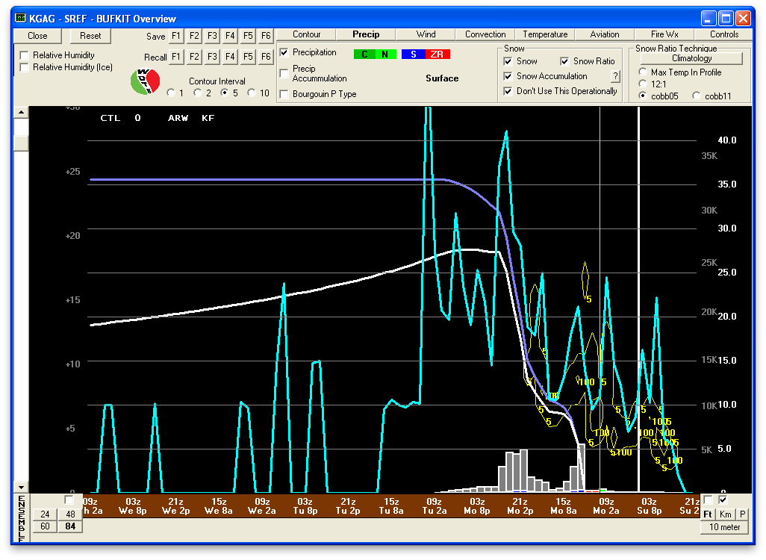The image size is (766, 560).
Task: Click Recall F4 button
Action: click(230, 57)
